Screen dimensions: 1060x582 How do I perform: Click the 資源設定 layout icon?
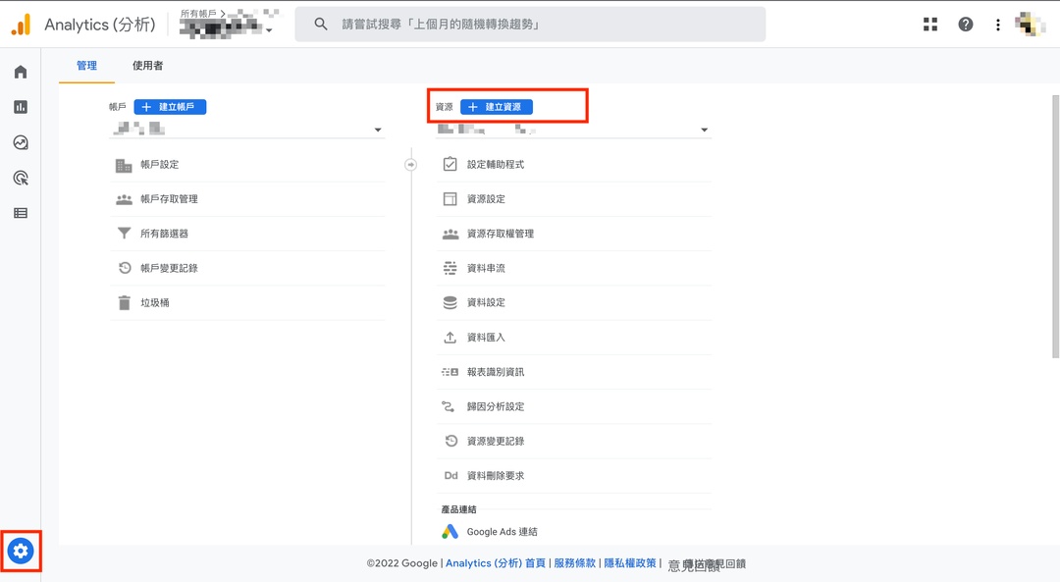pyautogui.click(x=450, y=198)
